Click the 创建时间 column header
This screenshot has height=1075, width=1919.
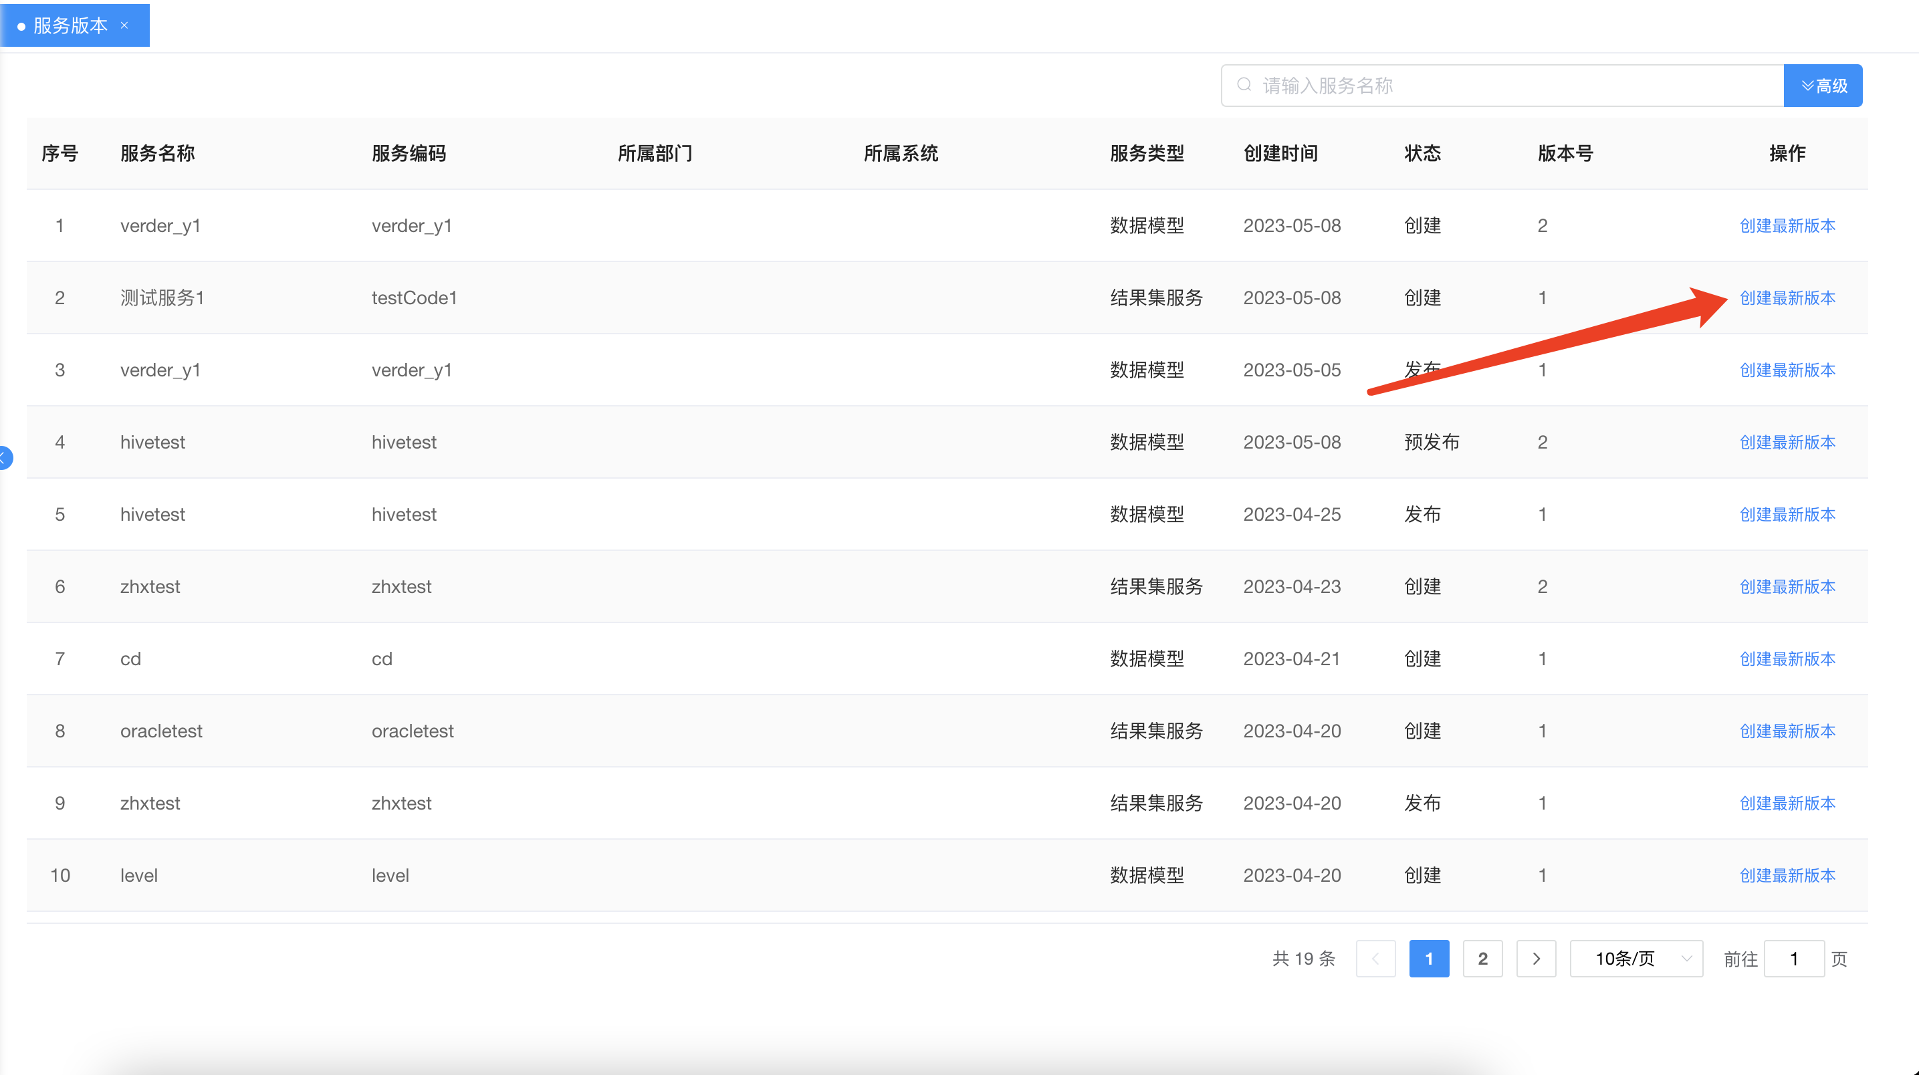coord(1280,154)
